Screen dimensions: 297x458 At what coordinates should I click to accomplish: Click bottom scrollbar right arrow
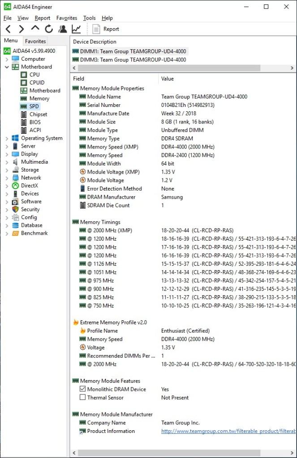[292, 453]
